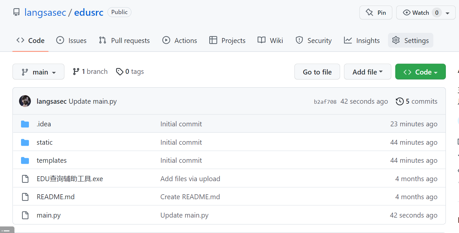Screen dimensions: 459x233
Task: Open the main branch dropdown
Action: (x=38, y=72)
